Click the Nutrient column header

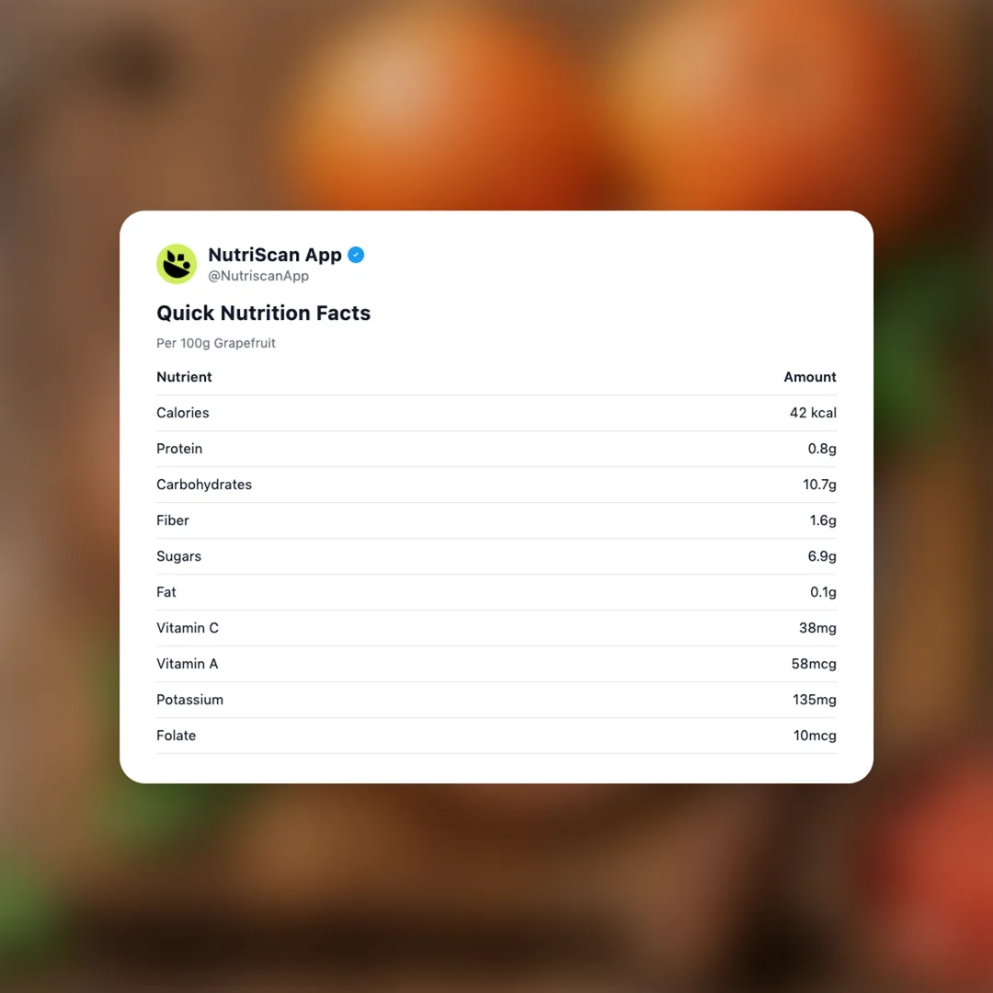(184, 377)
